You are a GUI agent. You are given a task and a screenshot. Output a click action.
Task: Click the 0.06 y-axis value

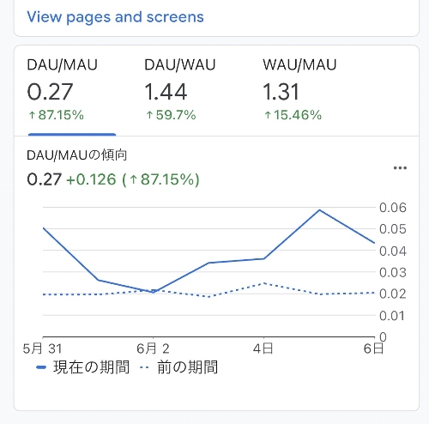(393, 208)
